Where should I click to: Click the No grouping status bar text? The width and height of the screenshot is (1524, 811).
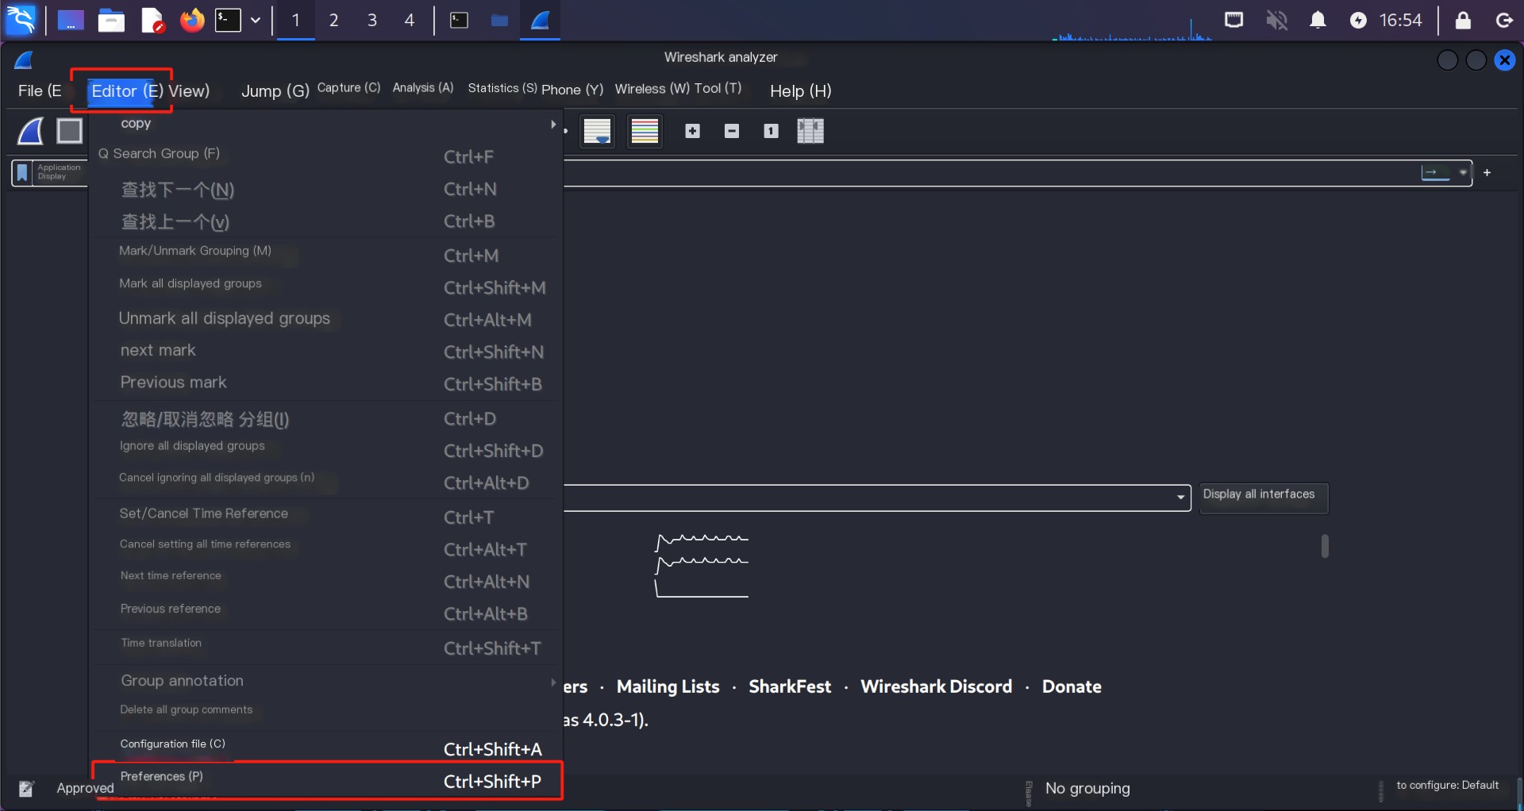[1087, 788]
